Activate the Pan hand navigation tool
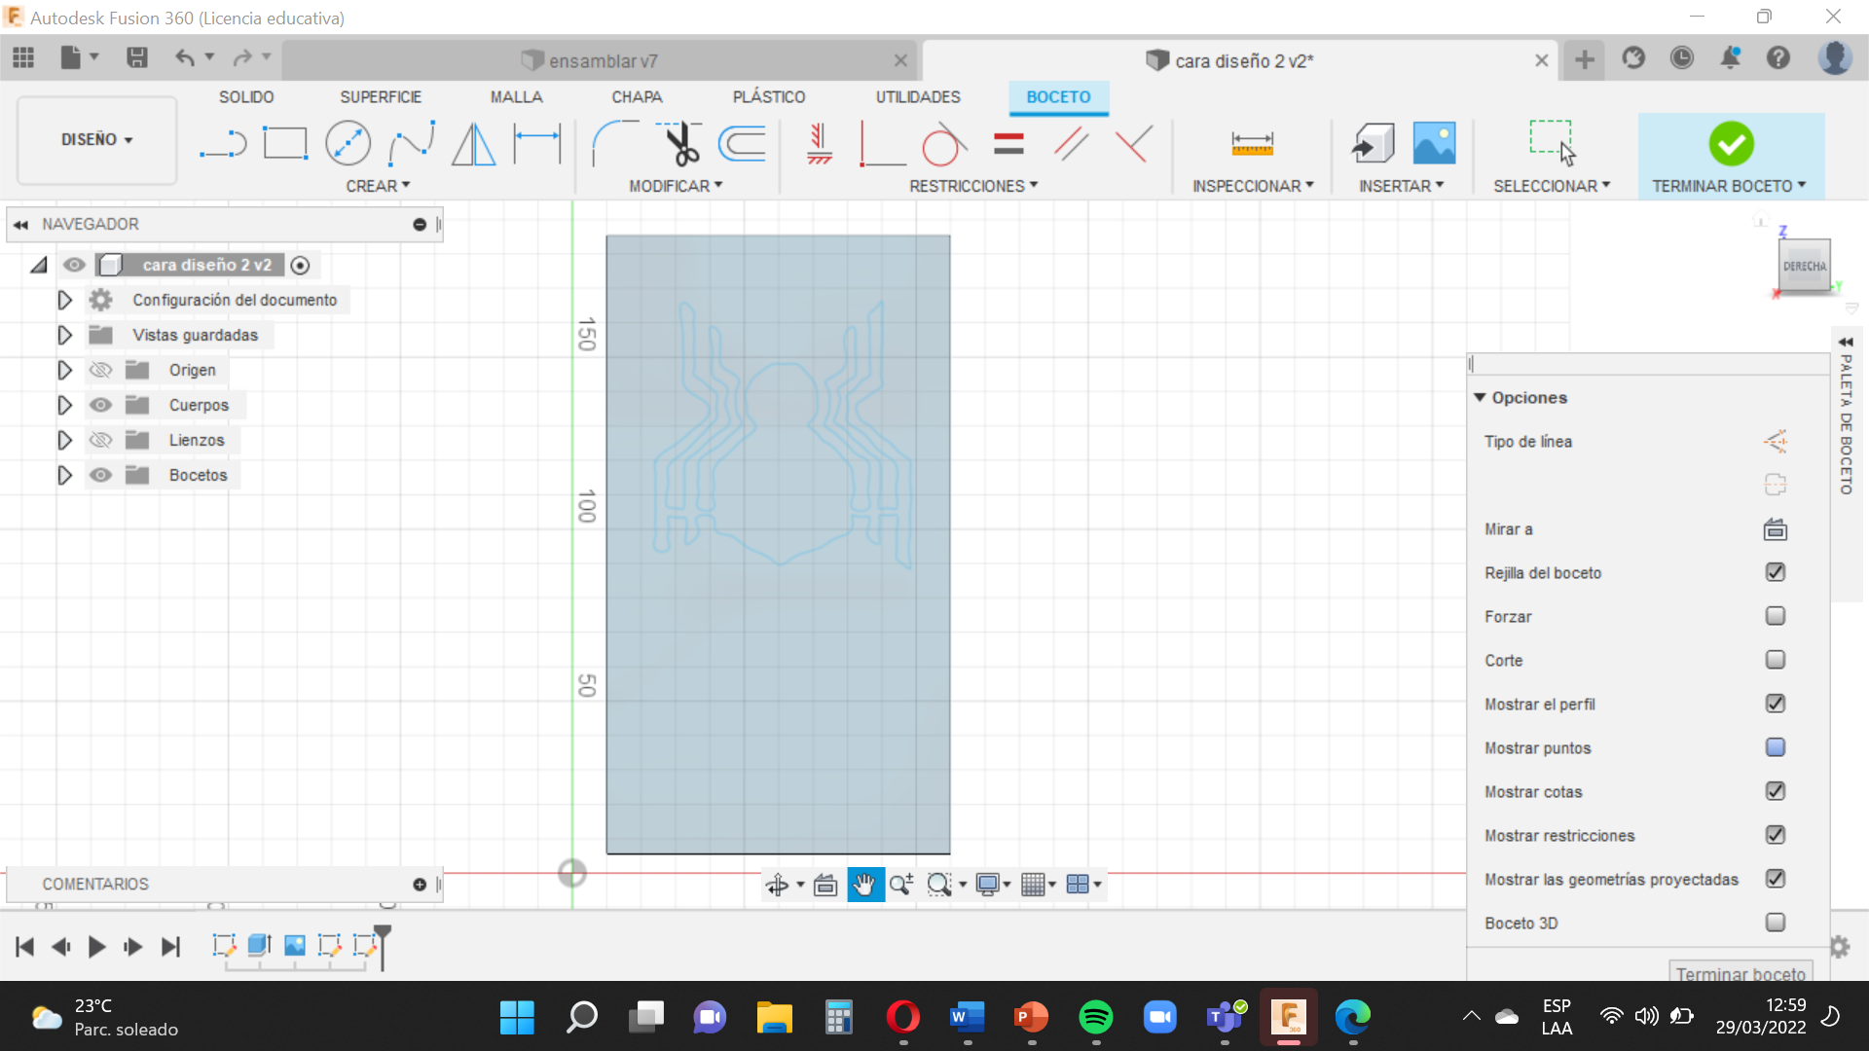Viewport: 1869px width, 1051px height. click(864, 885)
